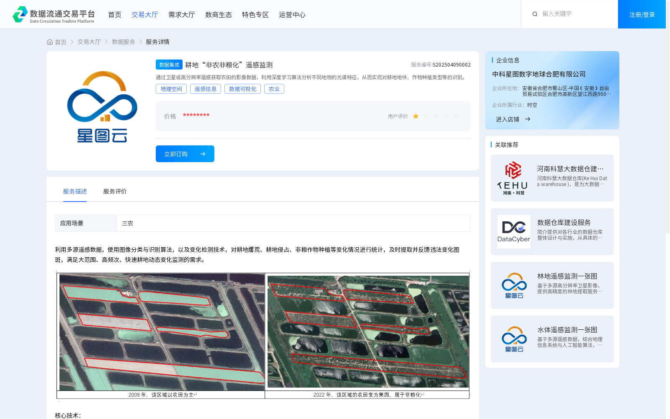The image size is (670, 419).
Task: Click the 三农 application scenario cell
Action: 294,223
